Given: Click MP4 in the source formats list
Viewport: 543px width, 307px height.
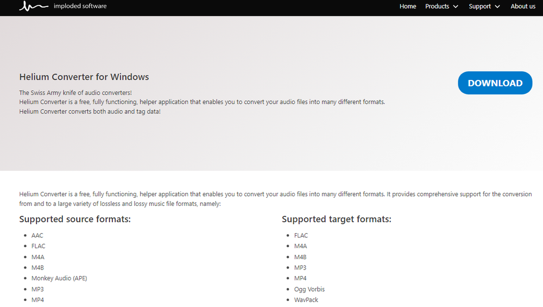Looking at the screenshot, I should point(38,300).
